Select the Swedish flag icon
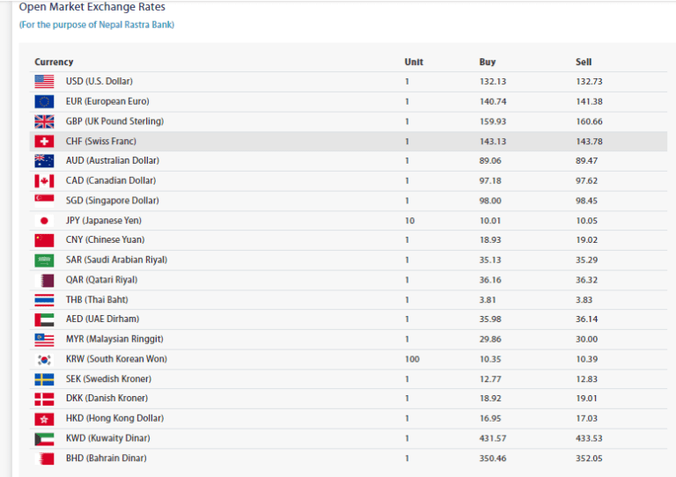 coord(44,378)
